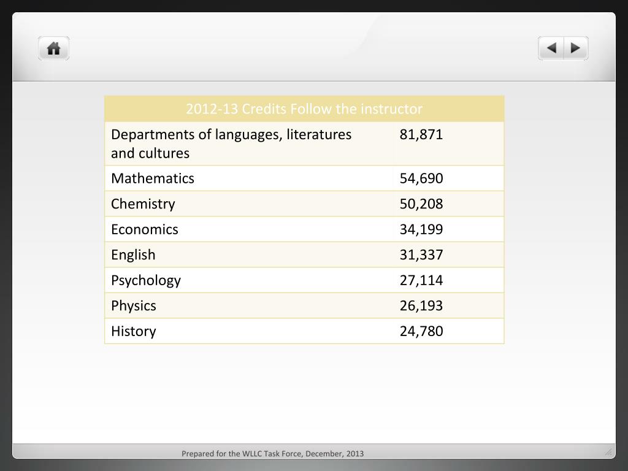Click the resize grip in the bottom corner

(x=608, y=452)
